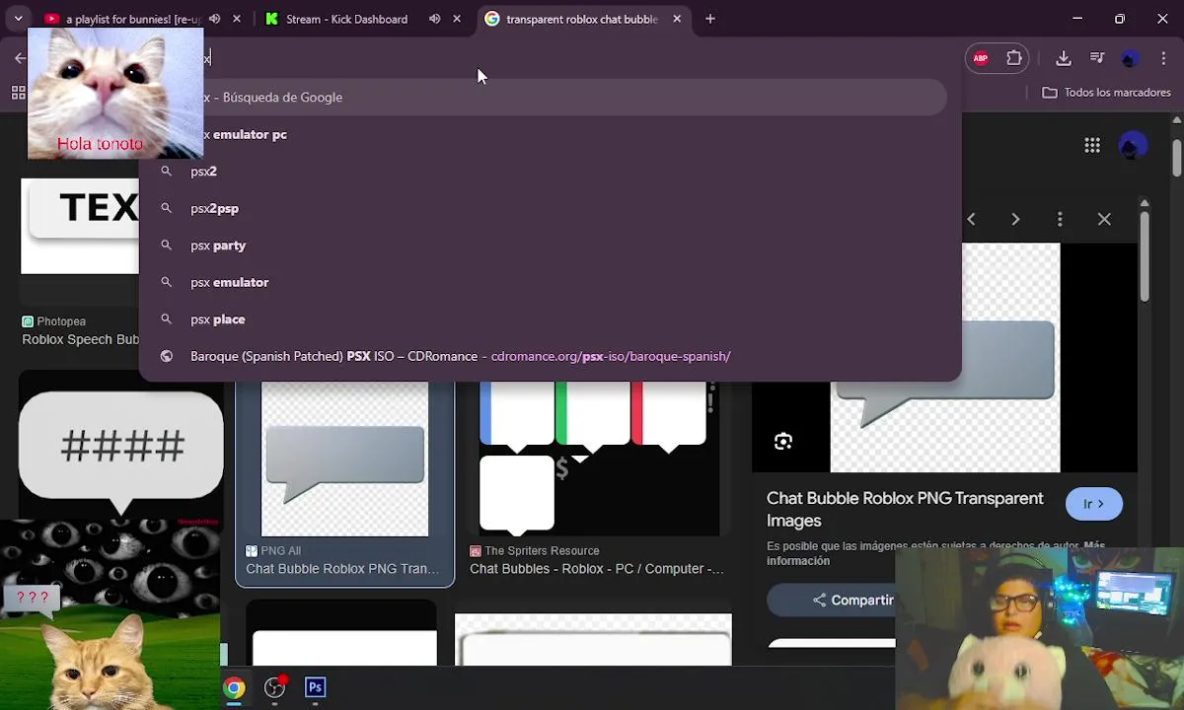Close the image preview panel

click(1104, 219)
